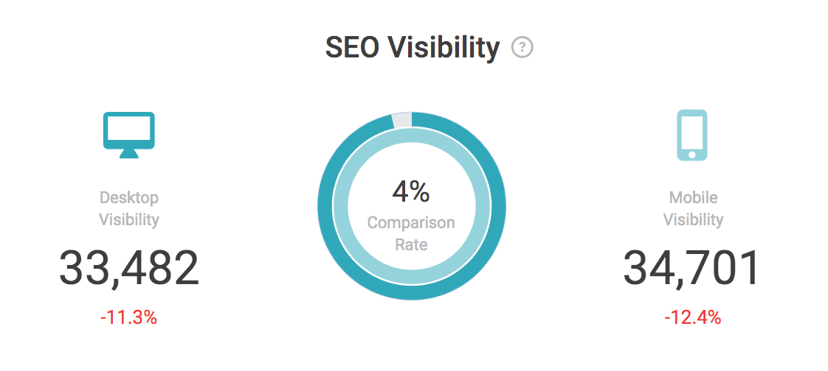
Task: Click the Comparison Rate label
Action: click(x=411, y=233)
